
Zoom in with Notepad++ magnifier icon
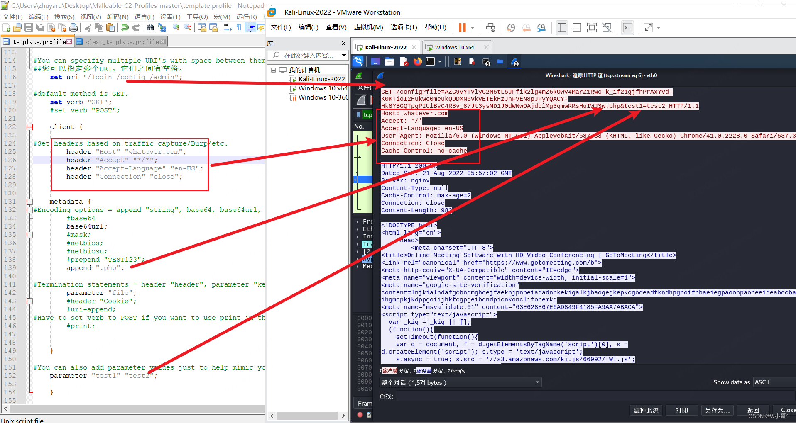point(176,27)
